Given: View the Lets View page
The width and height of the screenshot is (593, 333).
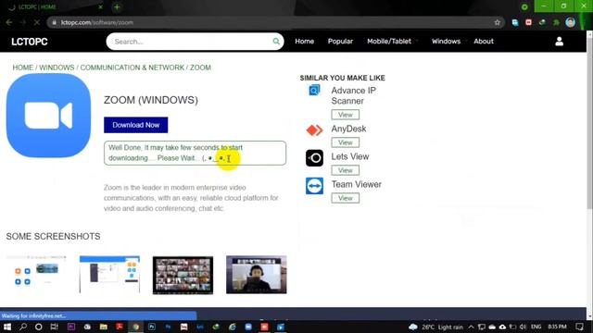Looking at the screenshot, I should [x=346, y=170].
